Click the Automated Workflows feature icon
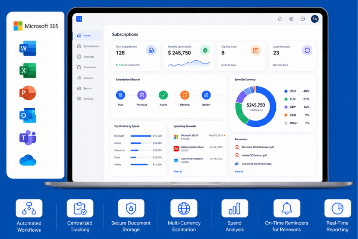Image resolution: width=358 pixels, height=239 pixels. [x=29, y=208]
